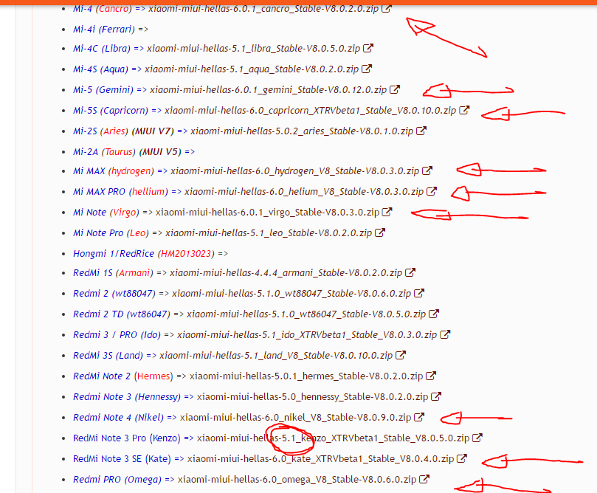Viewport: 597px width, 493px height.
Task: Download the virgo Stable V8.0.3.0 zip
Action: click(268, 212)
